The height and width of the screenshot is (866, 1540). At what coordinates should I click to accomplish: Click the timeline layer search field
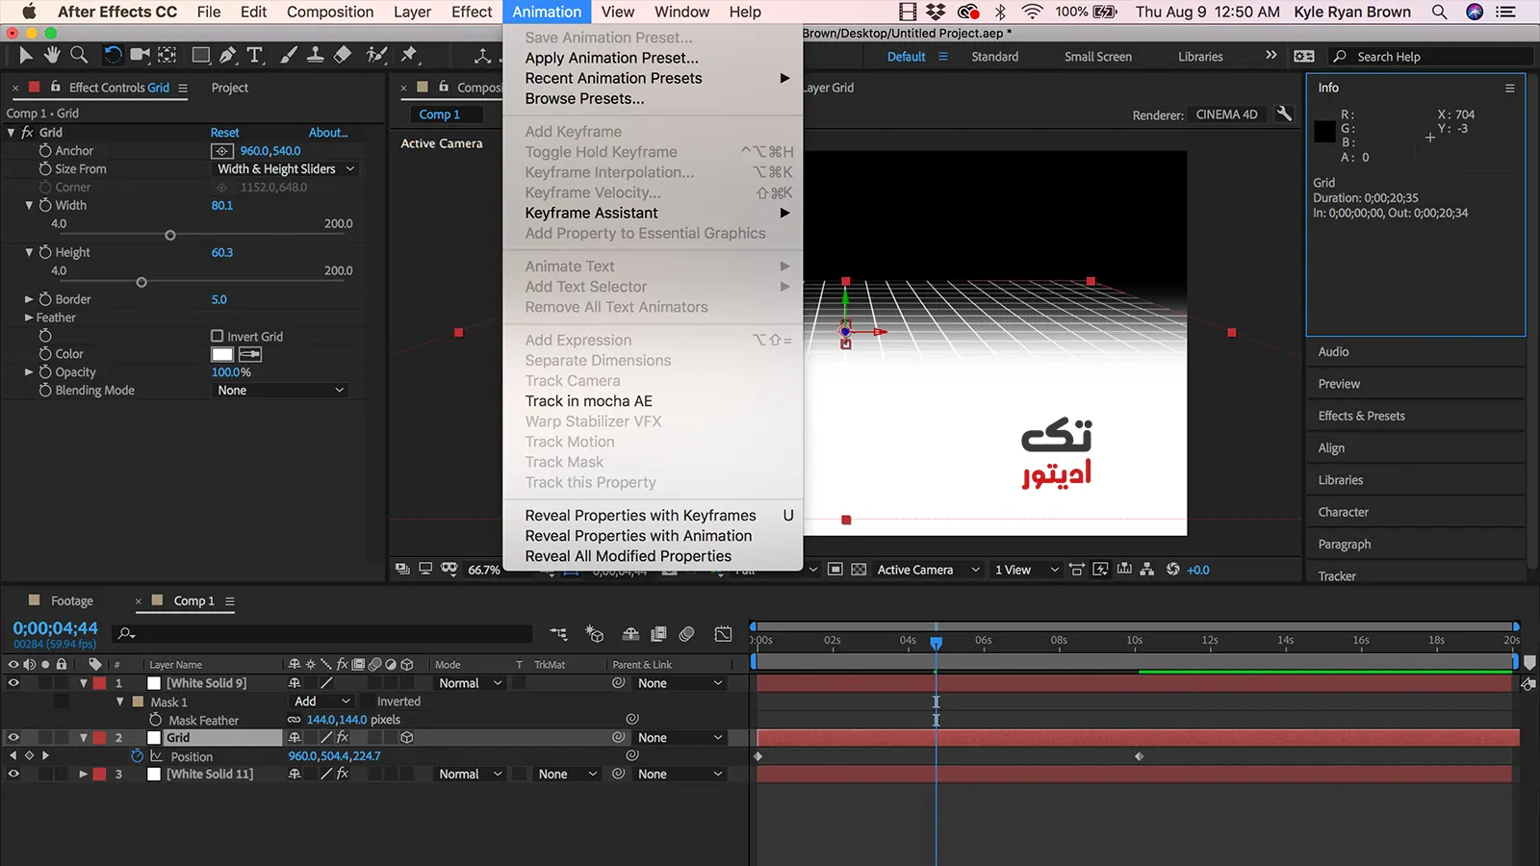click(x=322, y=633)
